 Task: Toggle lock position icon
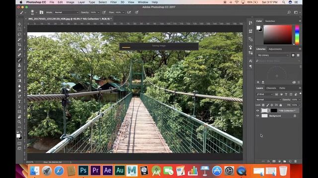coord(272,105)
